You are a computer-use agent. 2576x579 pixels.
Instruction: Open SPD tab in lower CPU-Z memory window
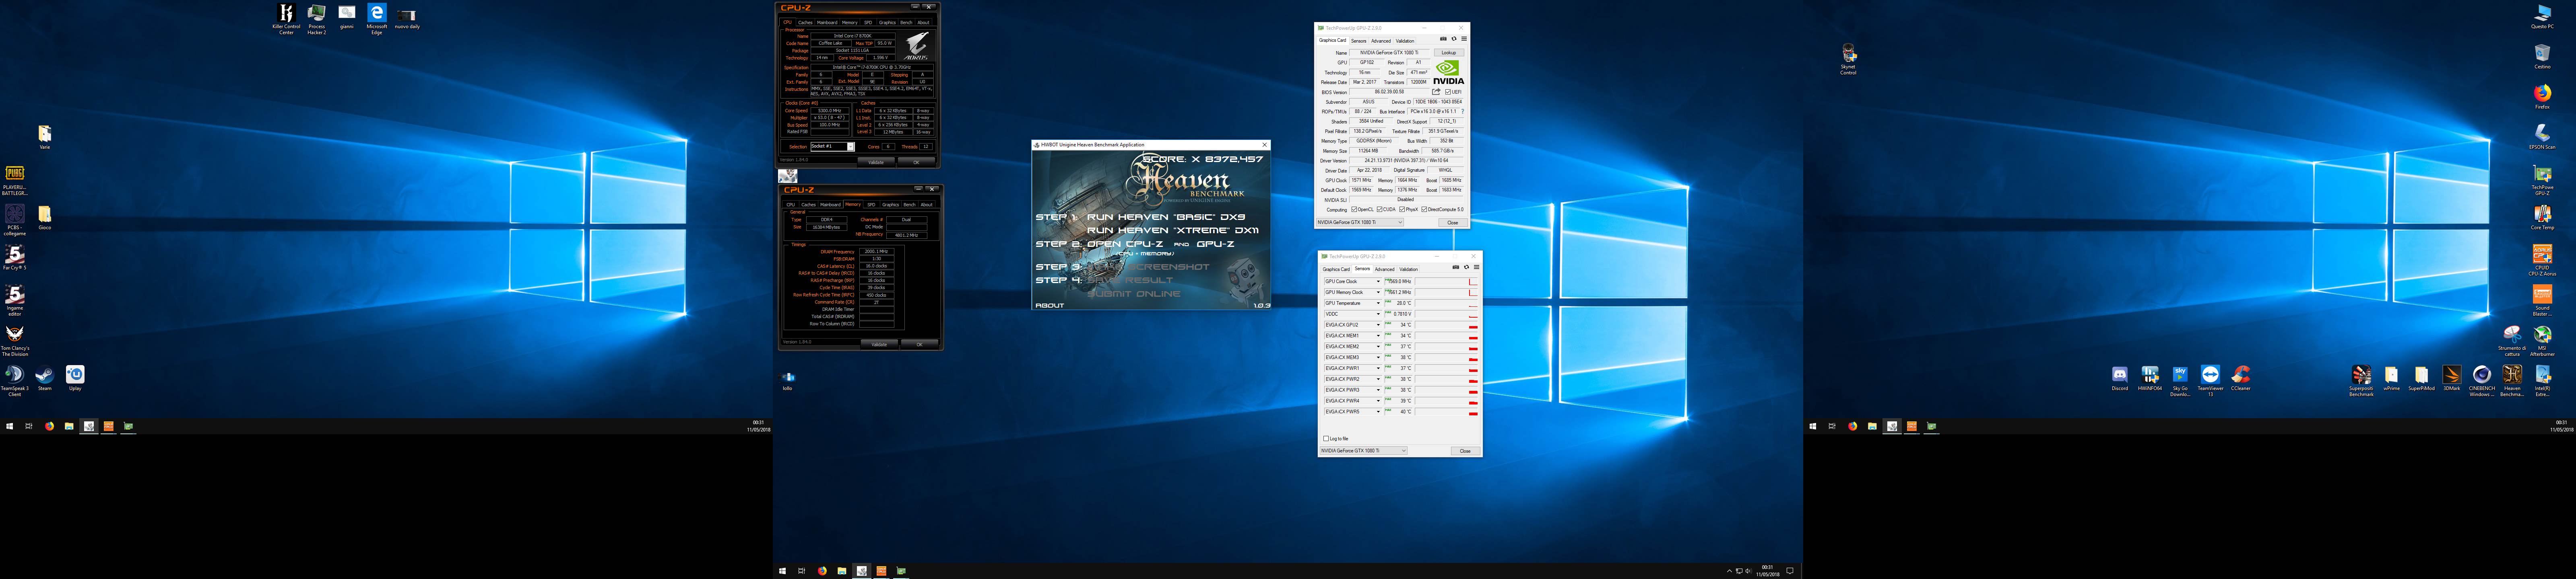[871, 205]
